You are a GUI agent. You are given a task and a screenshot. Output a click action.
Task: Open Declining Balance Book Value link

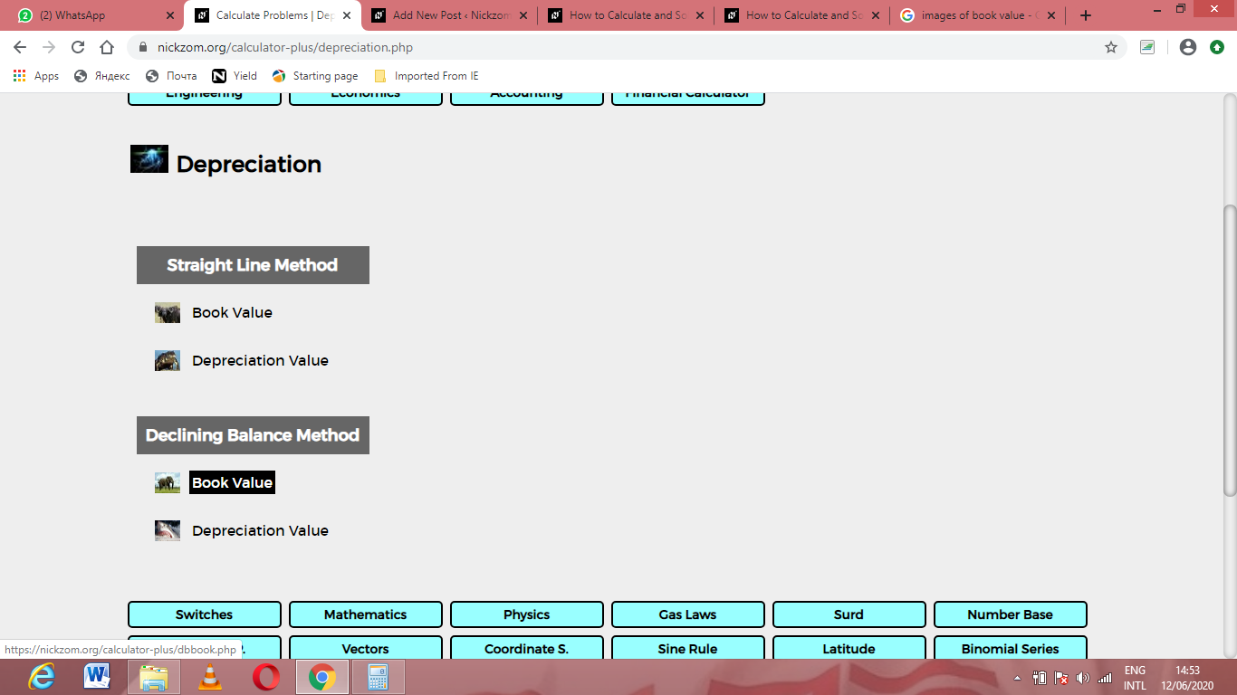coord(232,482)
